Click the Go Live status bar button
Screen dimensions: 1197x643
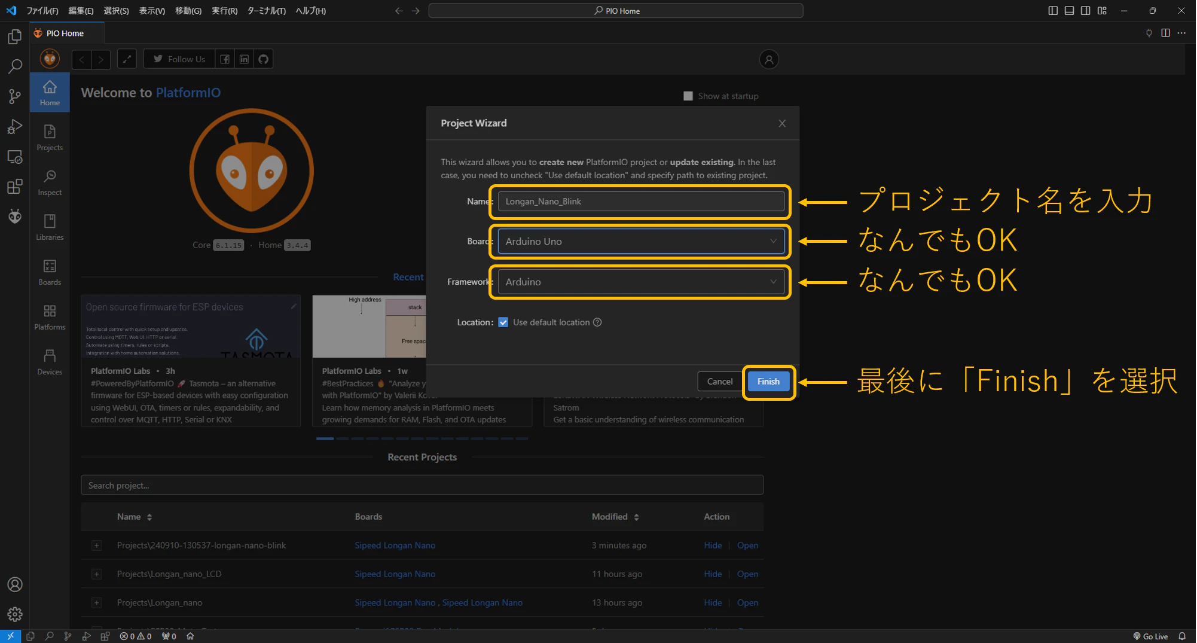(x=1150, y=636)
